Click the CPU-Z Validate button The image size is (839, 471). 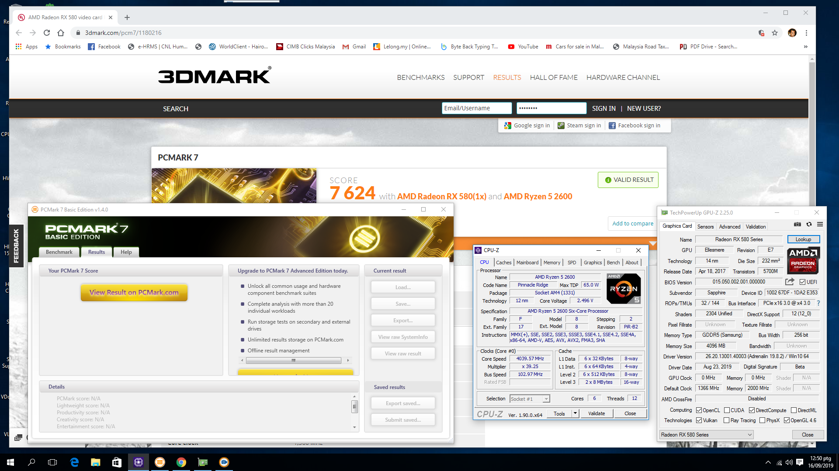click(x=596, y=413)
